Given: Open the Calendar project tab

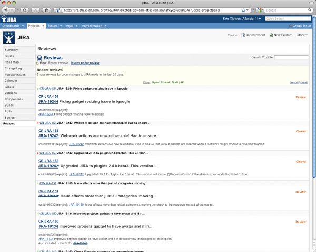Looking at the screenshot, I should click(x=19, y=80).
